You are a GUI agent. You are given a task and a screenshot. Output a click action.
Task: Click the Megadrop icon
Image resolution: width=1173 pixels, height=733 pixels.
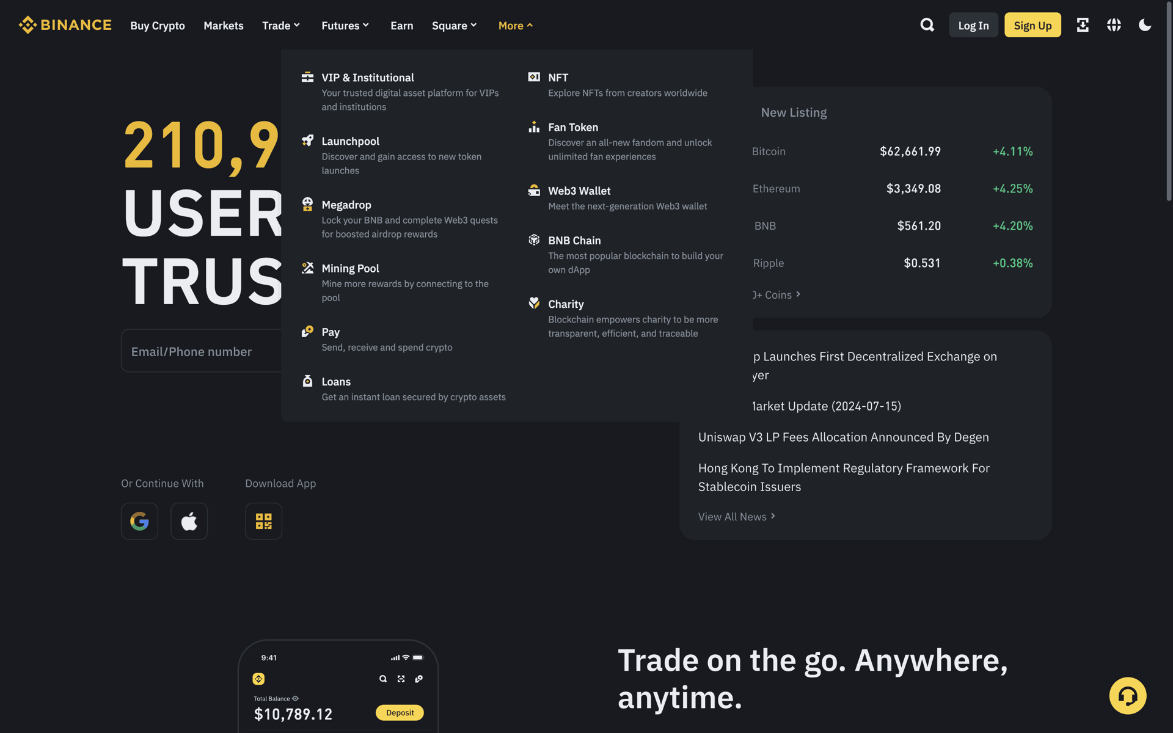[307, 204]
